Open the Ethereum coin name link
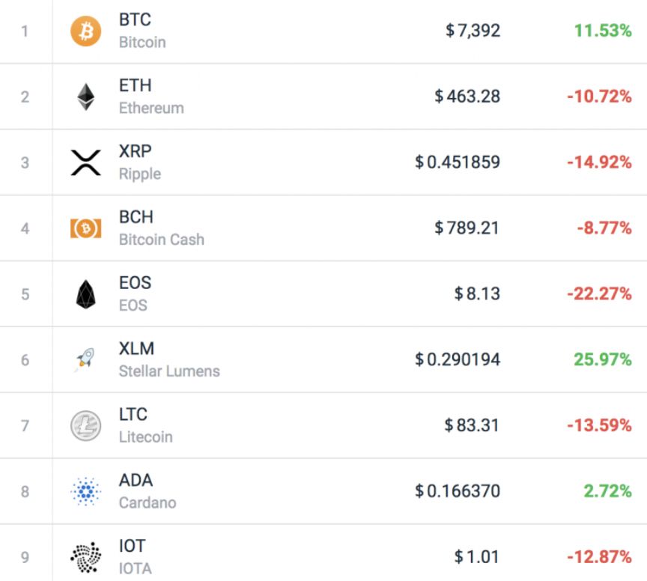 (x=151, y=108)
